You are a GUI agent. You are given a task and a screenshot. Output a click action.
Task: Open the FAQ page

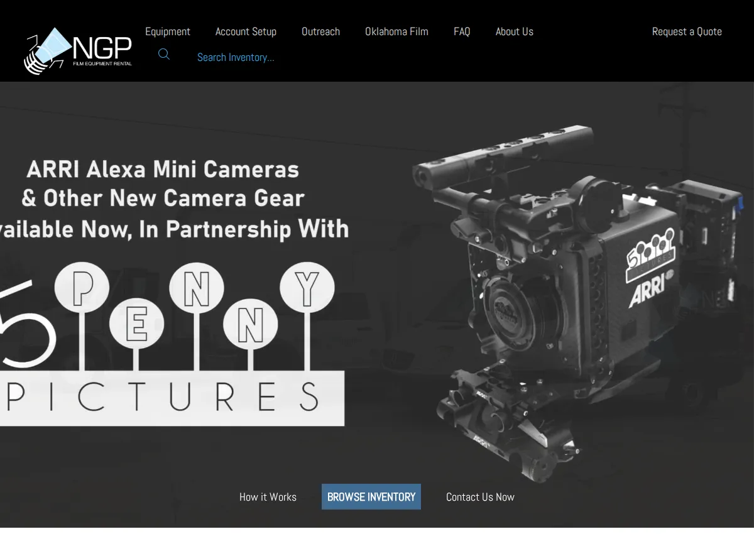pos(462,31)
